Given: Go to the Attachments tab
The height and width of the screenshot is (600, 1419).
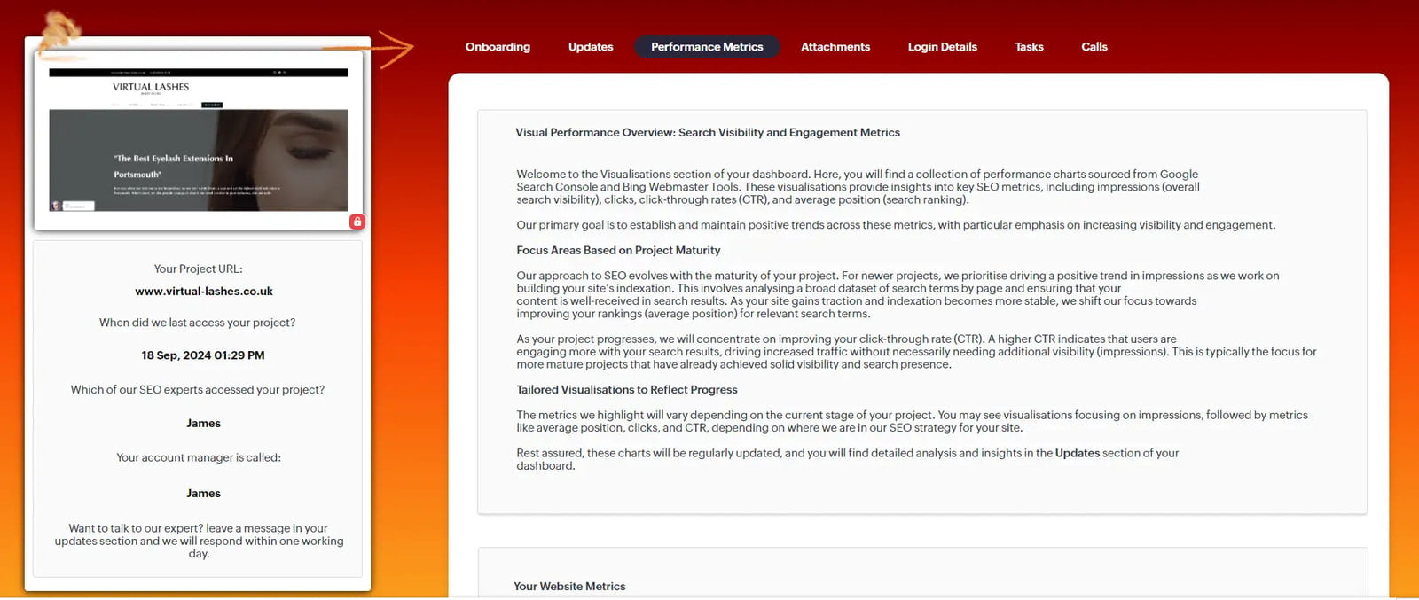Looking at the screenshot, I should pyautogui.click(x=835, y=47).
